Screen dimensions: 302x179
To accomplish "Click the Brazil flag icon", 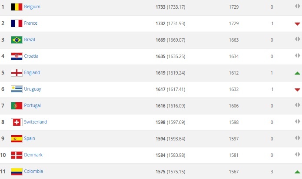I will point(17,40).
